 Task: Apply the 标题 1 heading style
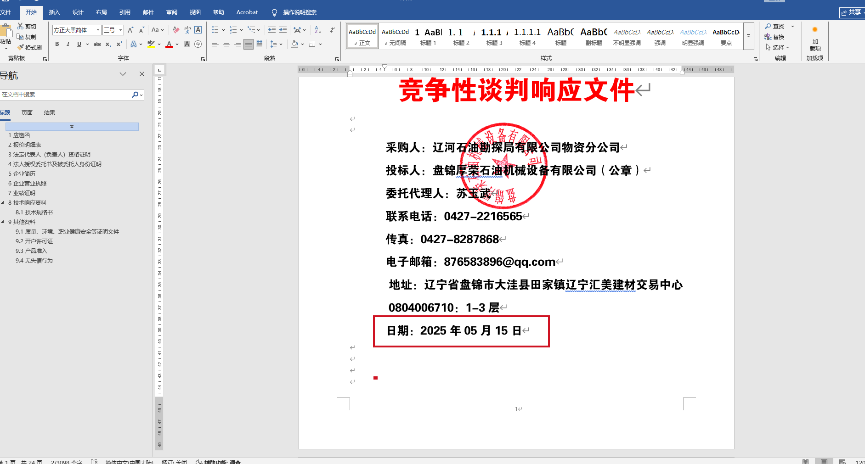tap(428, 36)
